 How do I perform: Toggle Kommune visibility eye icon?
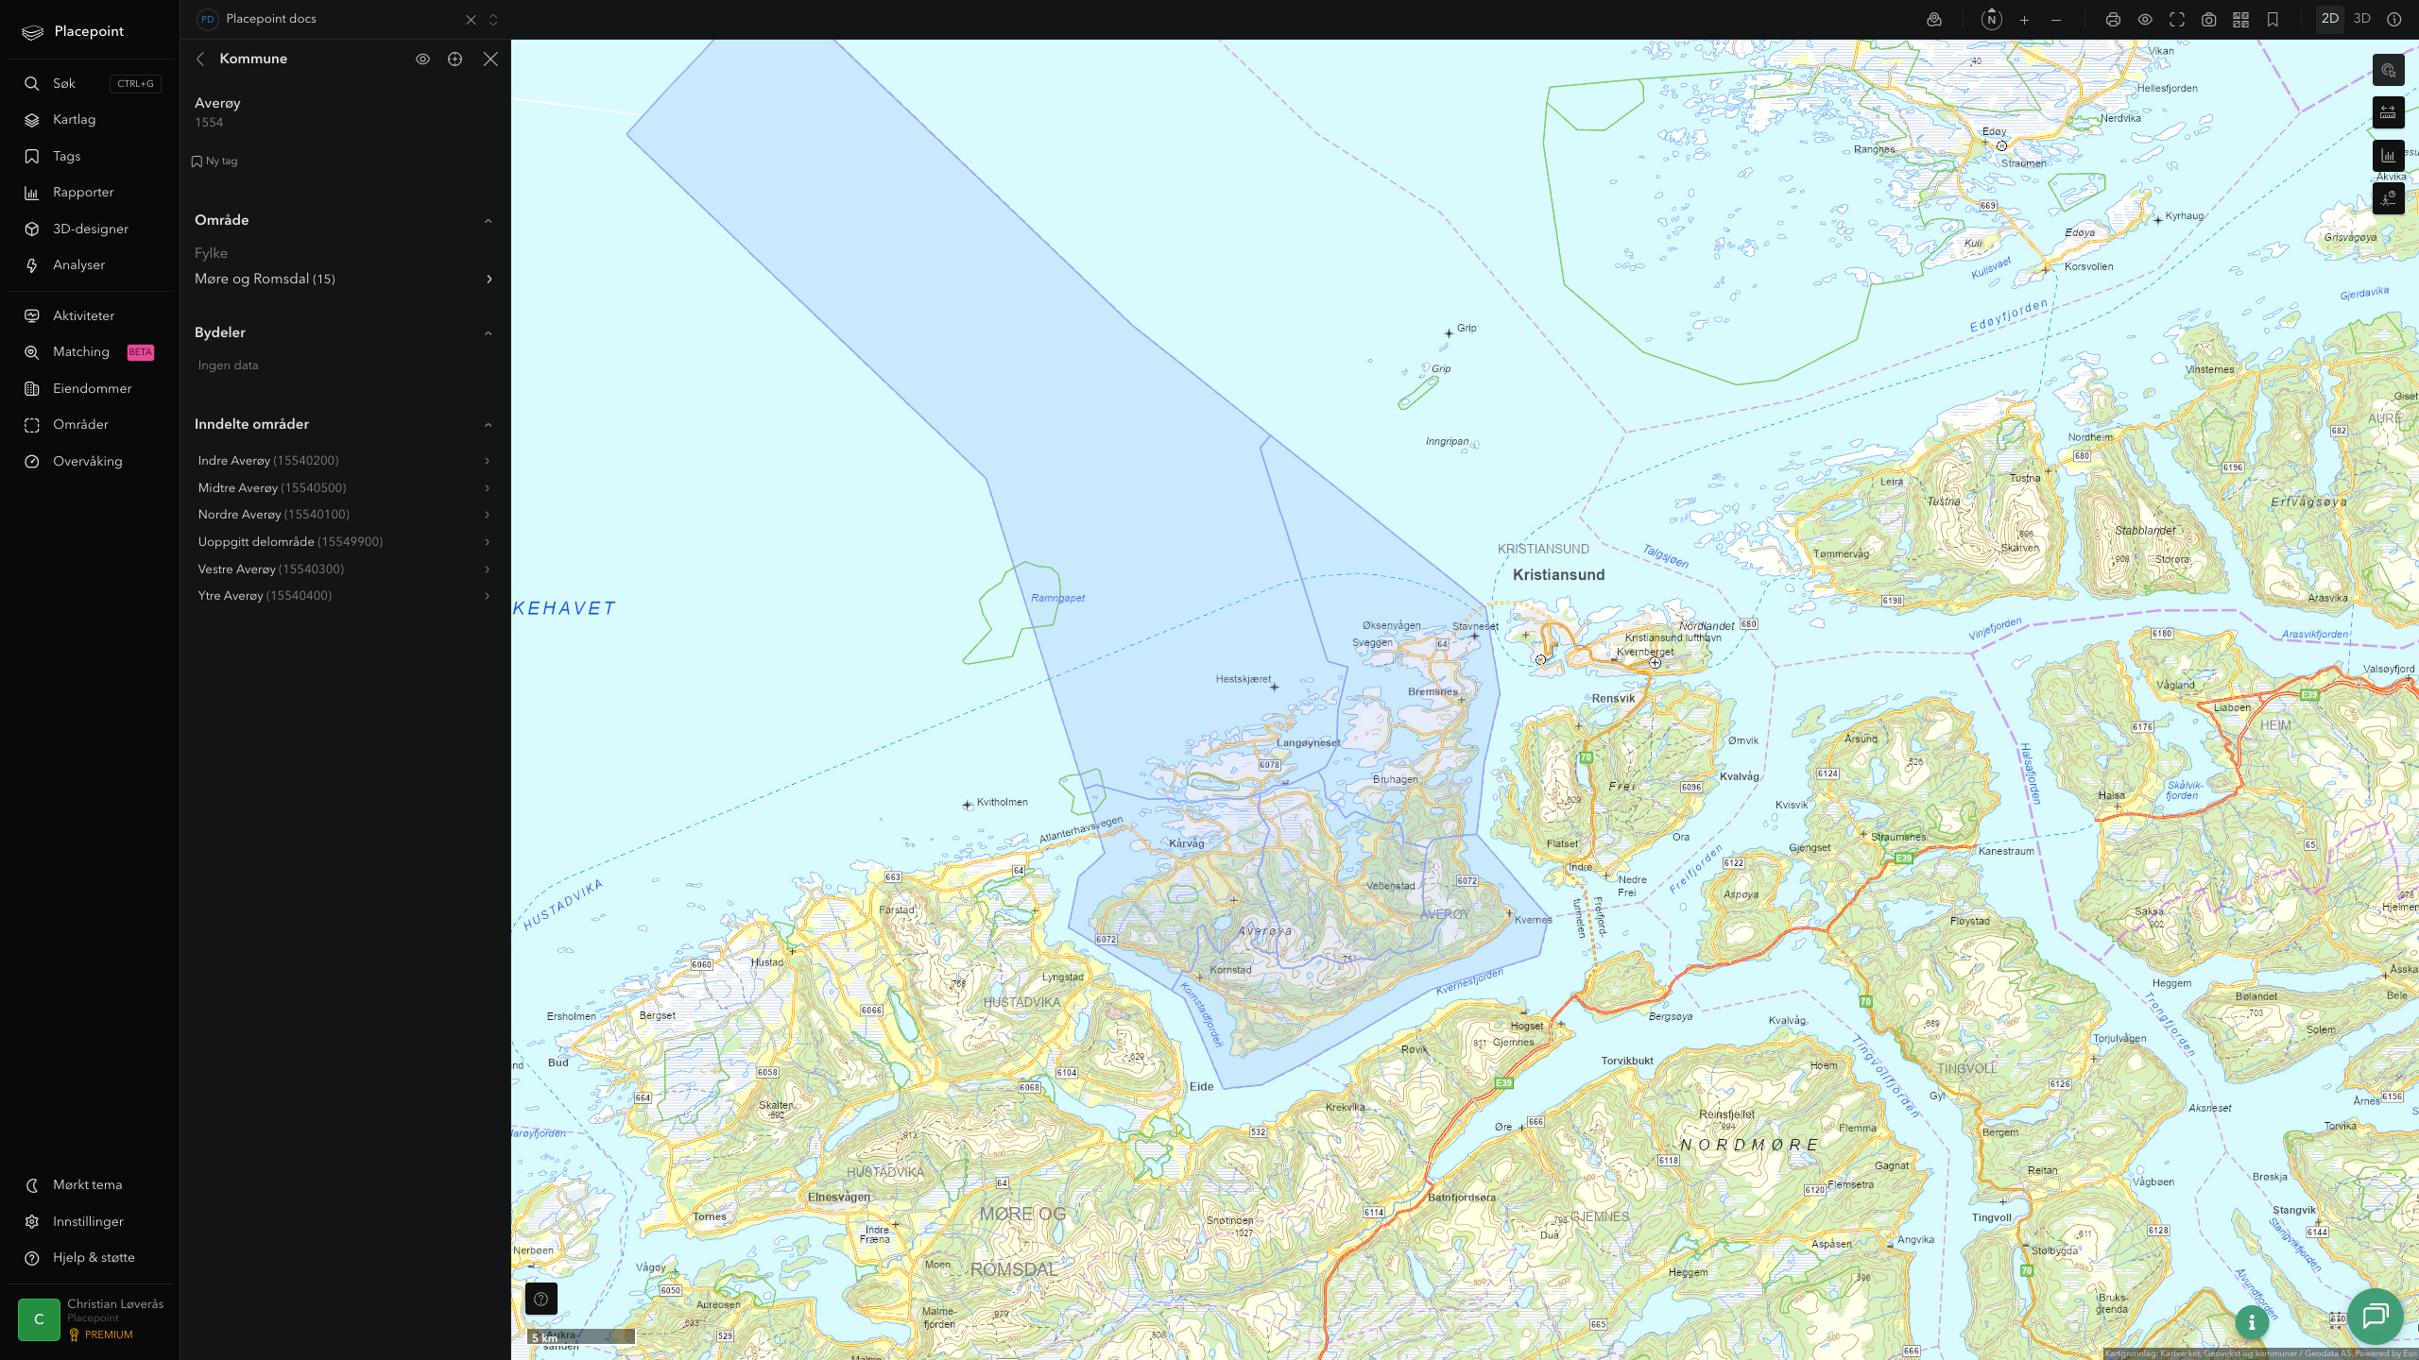pos(422,59)
